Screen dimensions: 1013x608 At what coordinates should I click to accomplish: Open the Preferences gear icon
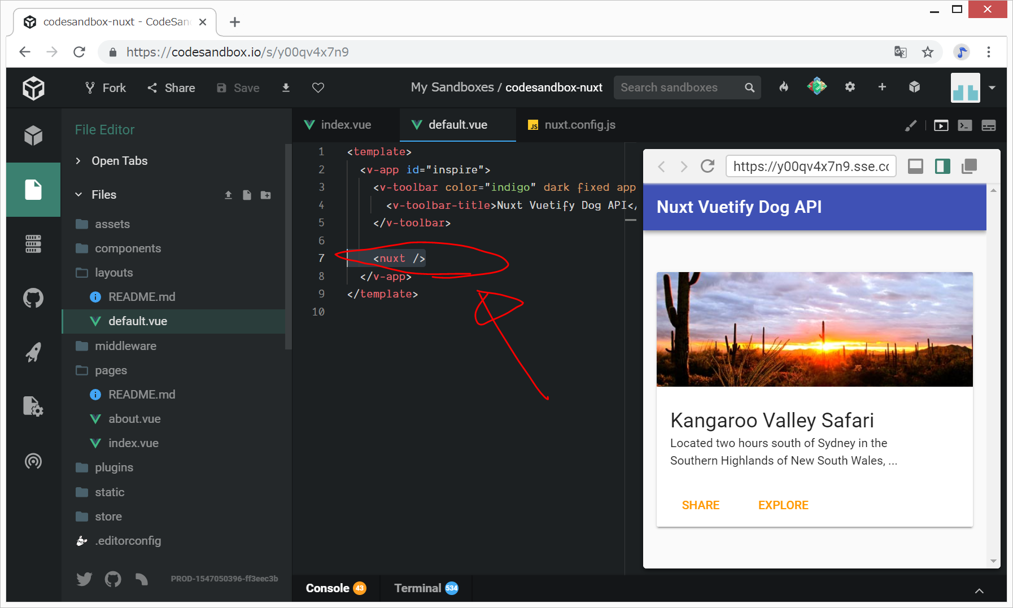[850, 87]
